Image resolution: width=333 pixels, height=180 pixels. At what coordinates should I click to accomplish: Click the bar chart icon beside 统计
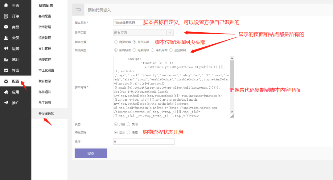click(x=6, y=60)
